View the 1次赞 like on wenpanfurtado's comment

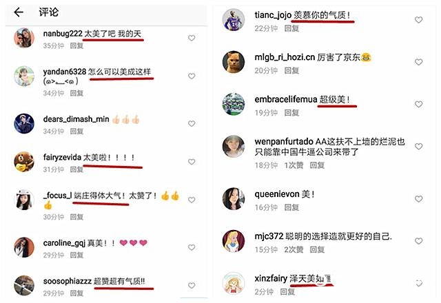tap(294, 165)
